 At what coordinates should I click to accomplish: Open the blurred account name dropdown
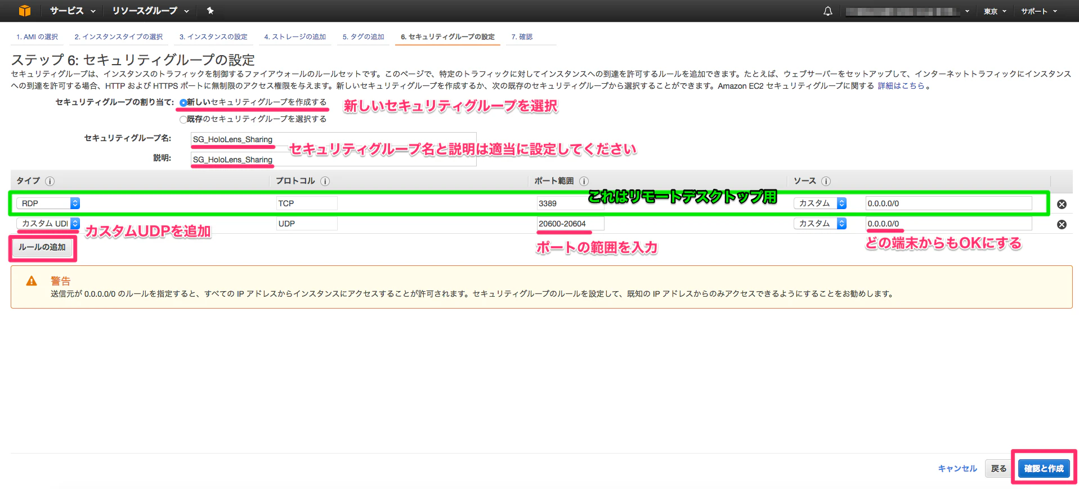click(907, 11)
